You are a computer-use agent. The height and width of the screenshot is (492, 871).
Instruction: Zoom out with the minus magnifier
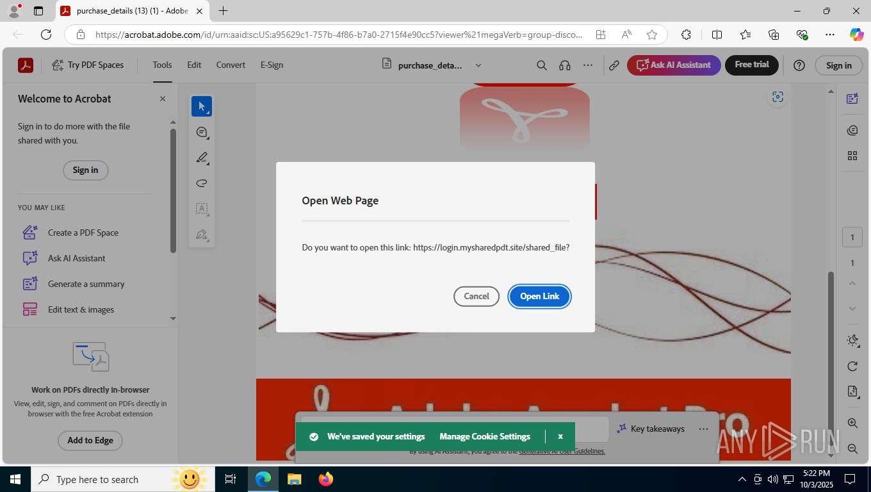point(852,449)
